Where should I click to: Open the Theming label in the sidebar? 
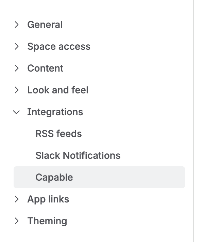47,221
